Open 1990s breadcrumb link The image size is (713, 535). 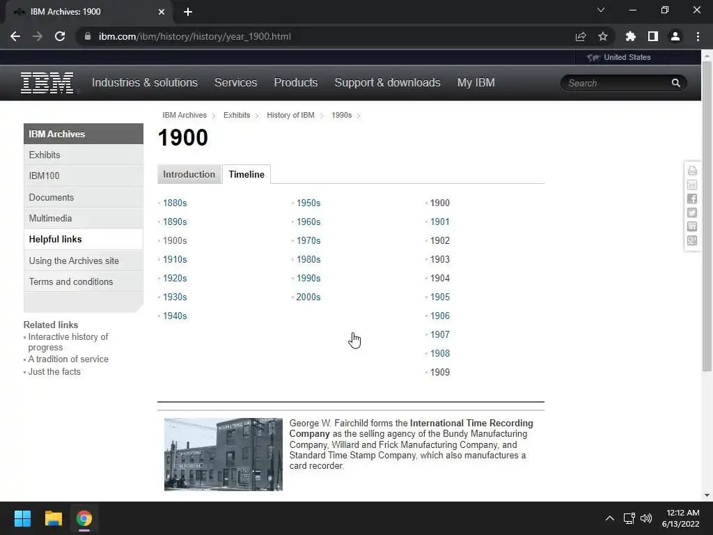(341, 115)
